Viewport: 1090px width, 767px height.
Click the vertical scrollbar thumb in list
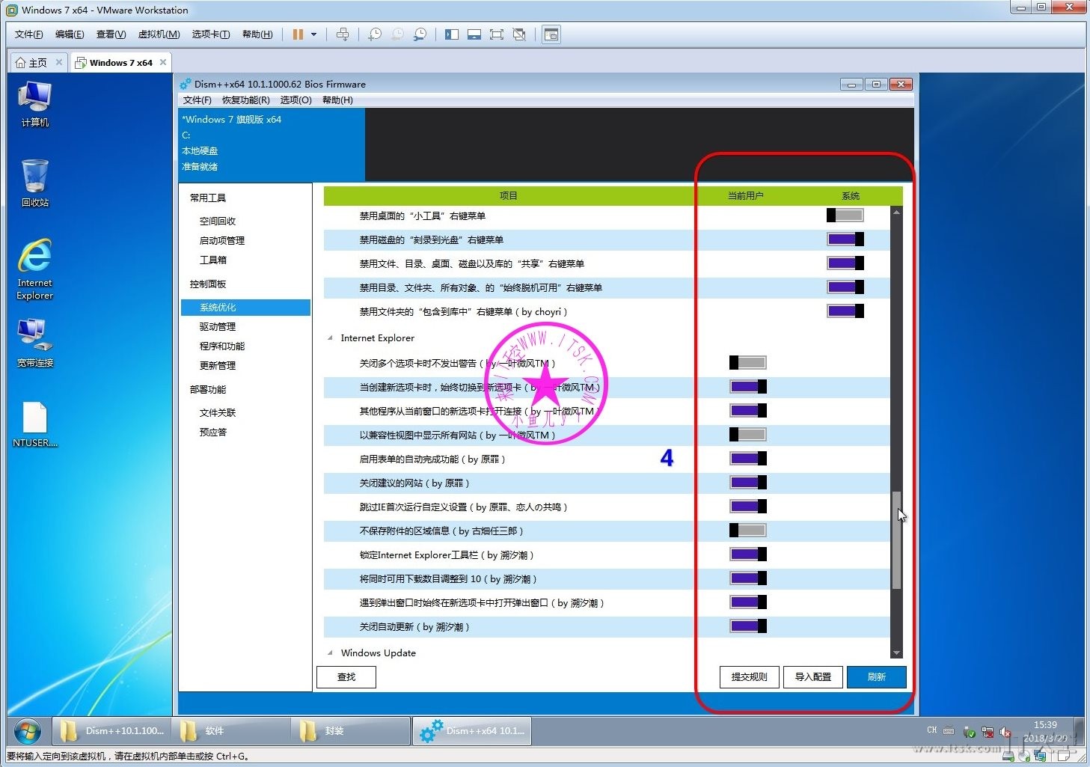click(896, 540)
